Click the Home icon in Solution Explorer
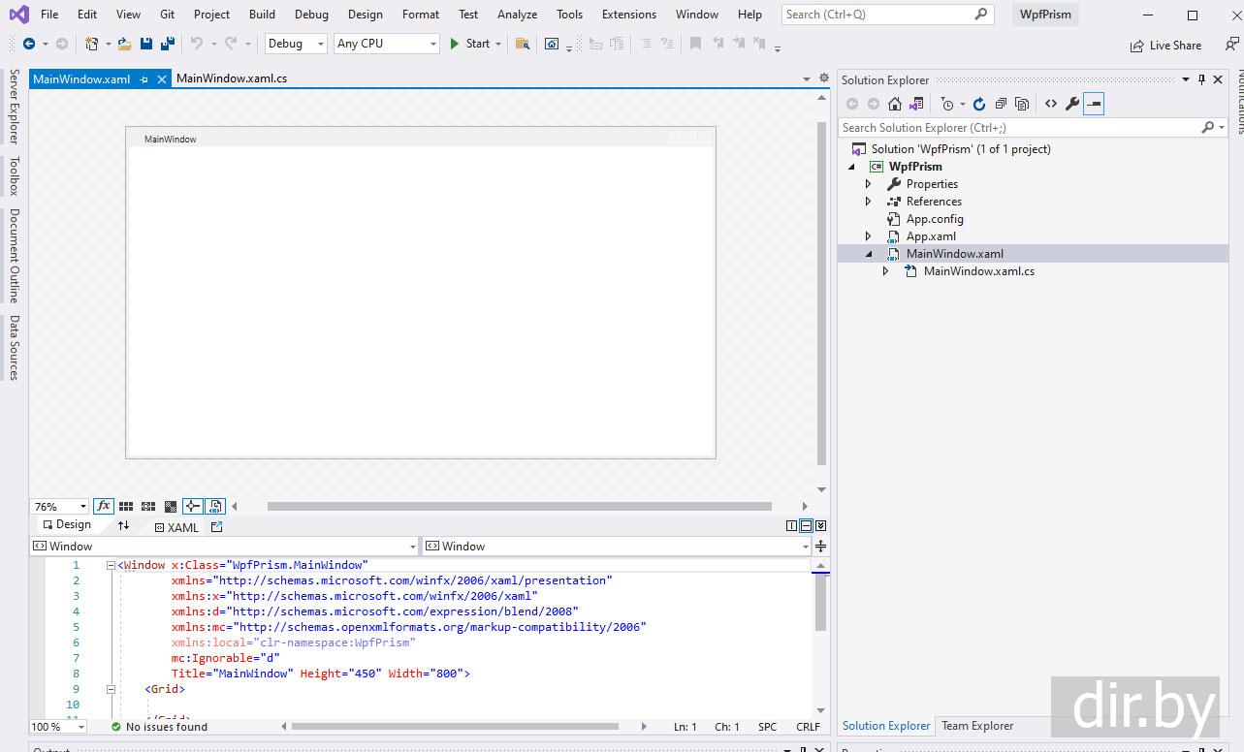The height and width of the screenshot is (752, 1244). [x=895, y=104]
